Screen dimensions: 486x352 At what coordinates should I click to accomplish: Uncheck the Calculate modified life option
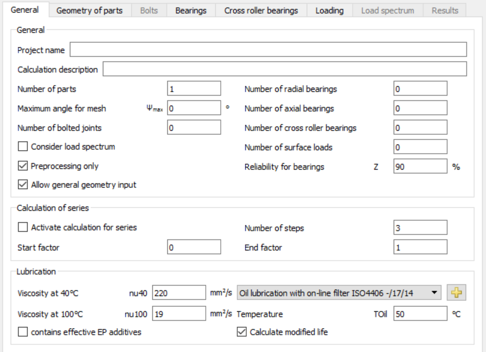[x=242, y=332]
